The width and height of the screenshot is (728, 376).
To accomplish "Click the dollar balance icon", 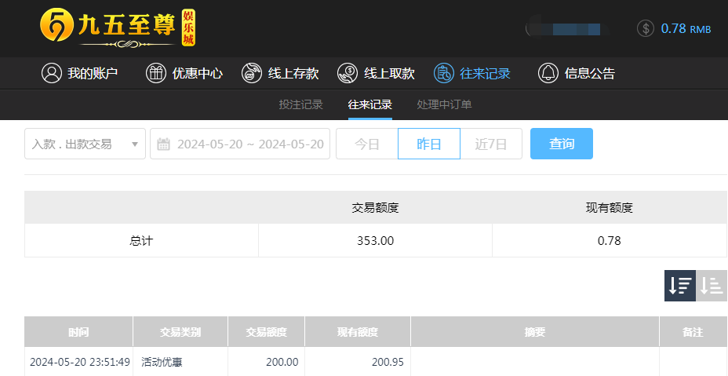I will [646, 28].
